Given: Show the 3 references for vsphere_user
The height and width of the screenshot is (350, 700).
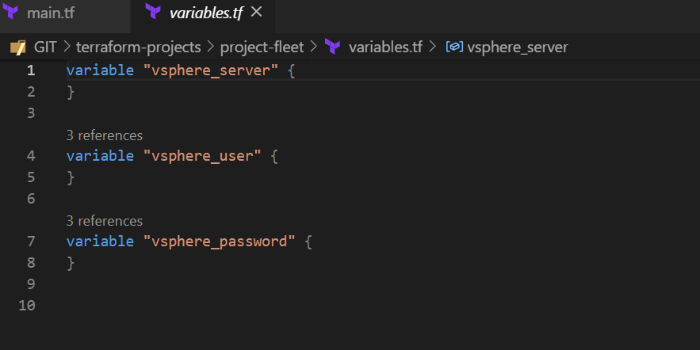Looking at the screenshot, I should (105, 135).
